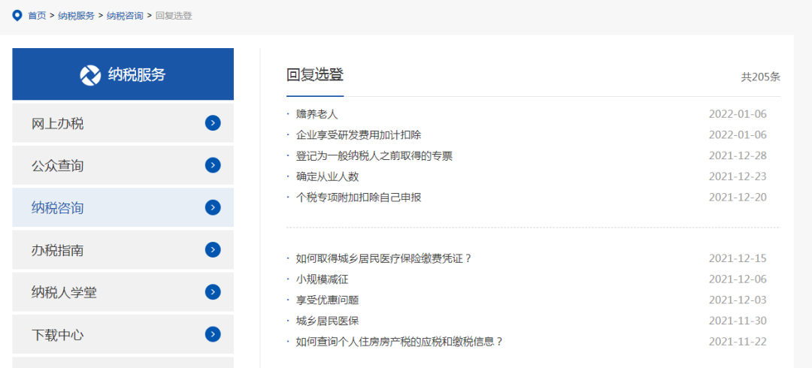Open 个税专项附加扣除自己申报 article
This screenshot has width=812, height=368.
[x=359, y=198]
